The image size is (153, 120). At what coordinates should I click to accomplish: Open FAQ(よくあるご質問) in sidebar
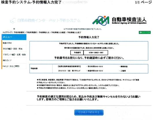pyautogui.click(x=14, y=66)
